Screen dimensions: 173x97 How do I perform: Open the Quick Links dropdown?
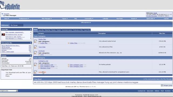(x=151, y=19)
